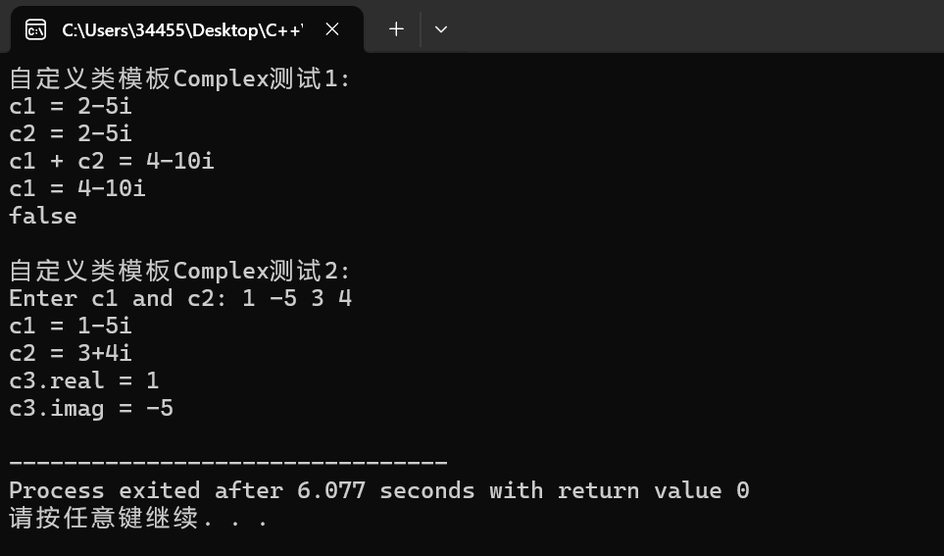Expand the new tab profile dropdown chevron
Image resolution: width=944 pixels, height=556 pixels.
click(441, 28)
